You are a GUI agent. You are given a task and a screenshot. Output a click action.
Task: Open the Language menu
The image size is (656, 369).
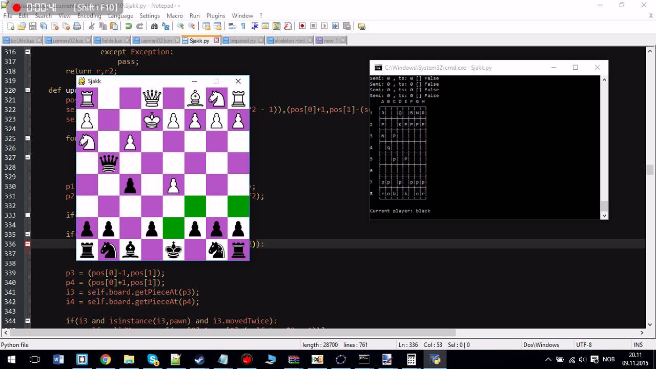click(120, 16)
